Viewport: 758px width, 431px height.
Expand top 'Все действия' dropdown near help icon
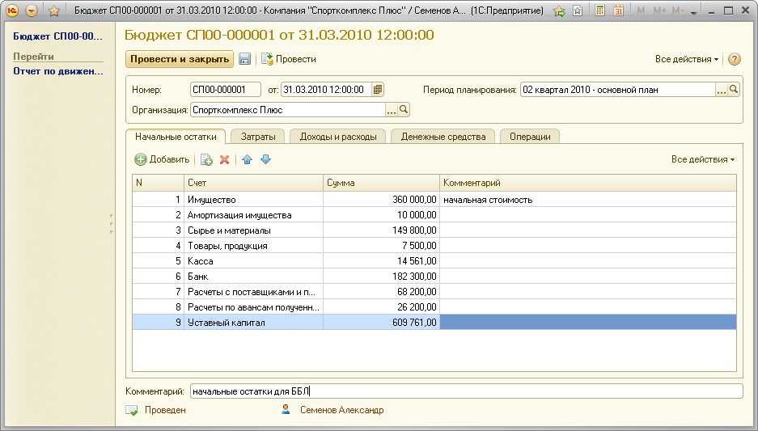tap(687, 59)
